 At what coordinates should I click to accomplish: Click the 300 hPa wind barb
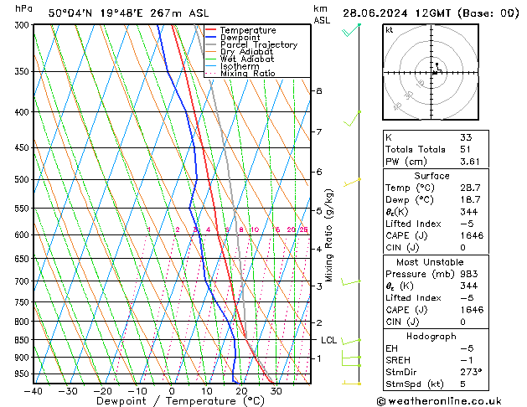click(351, 30)
